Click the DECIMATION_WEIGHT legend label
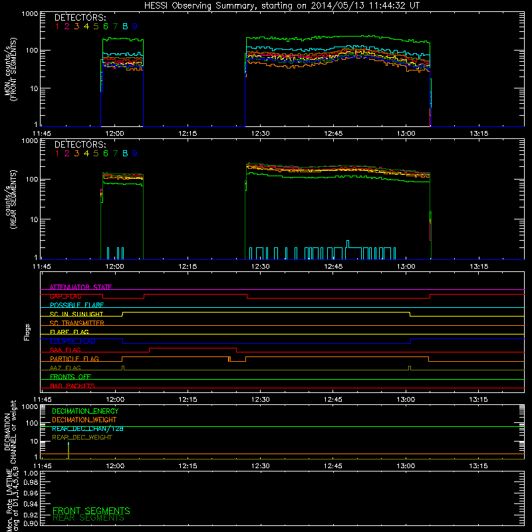 pos(84,420)
